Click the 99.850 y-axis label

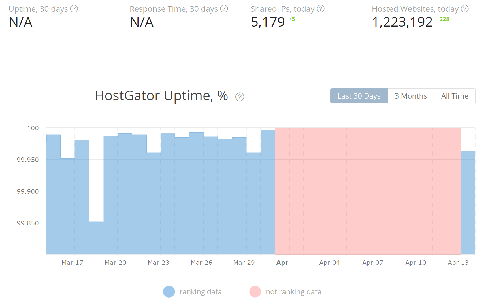coord(28,223)
